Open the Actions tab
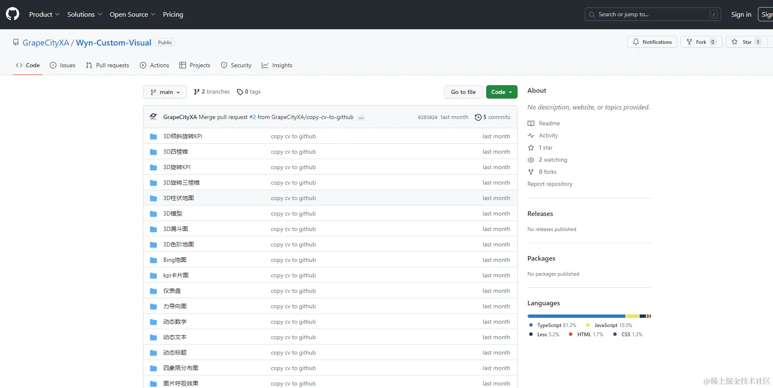Viewport: 773px width, 388px height. pos(154,65)
